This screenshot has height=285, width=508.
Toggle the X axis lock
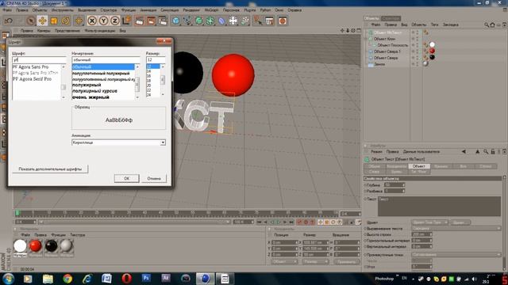(92, 21)
